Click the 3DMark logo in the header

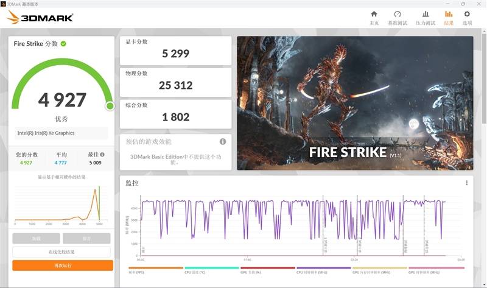pyautogui.click(x=40, y=18)
